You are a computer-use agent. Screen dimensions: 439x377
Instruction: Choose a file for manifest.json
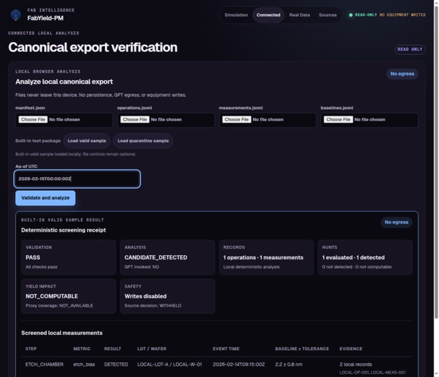[x=33, y=120]
